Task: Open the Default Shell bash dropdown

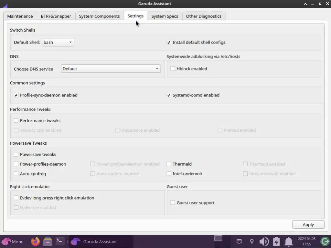Action: [58, 42]
